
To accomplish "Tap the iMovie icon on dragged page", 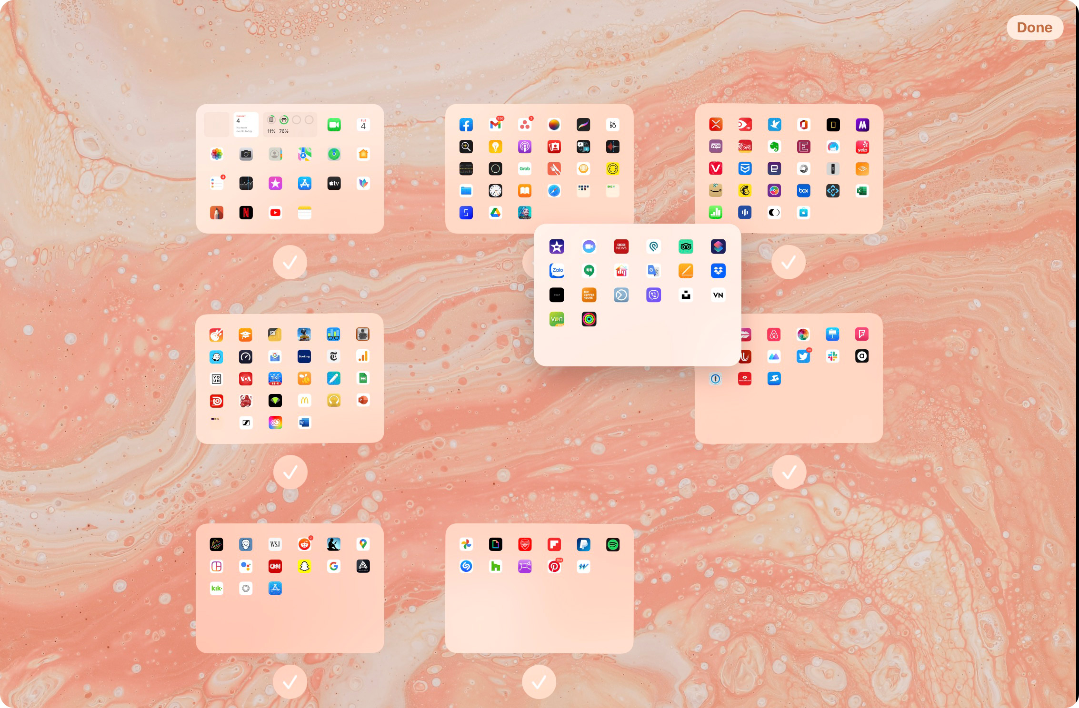I will tap(557, 246).
